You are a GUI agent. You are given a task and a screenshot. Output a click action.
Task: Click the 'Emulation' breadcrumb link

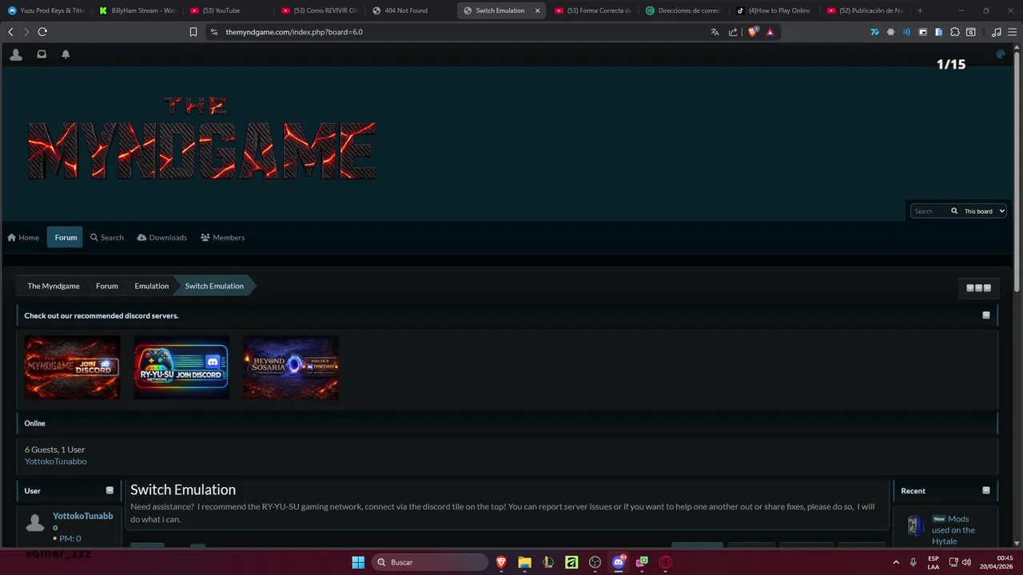152,286
